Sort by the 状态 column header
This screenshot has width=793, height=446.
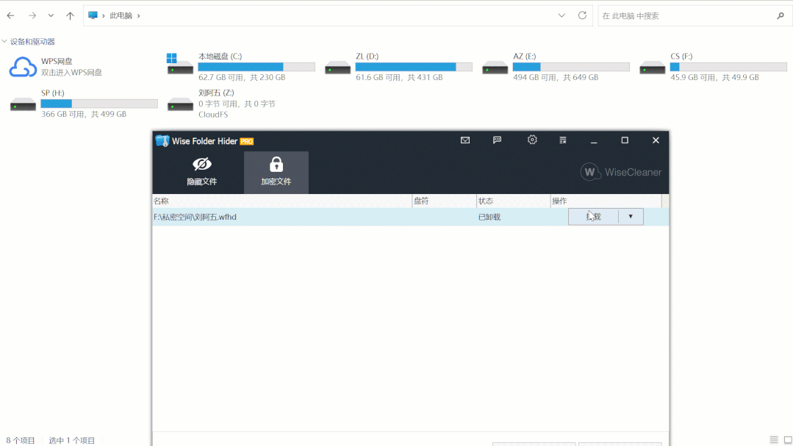point(513,201)
